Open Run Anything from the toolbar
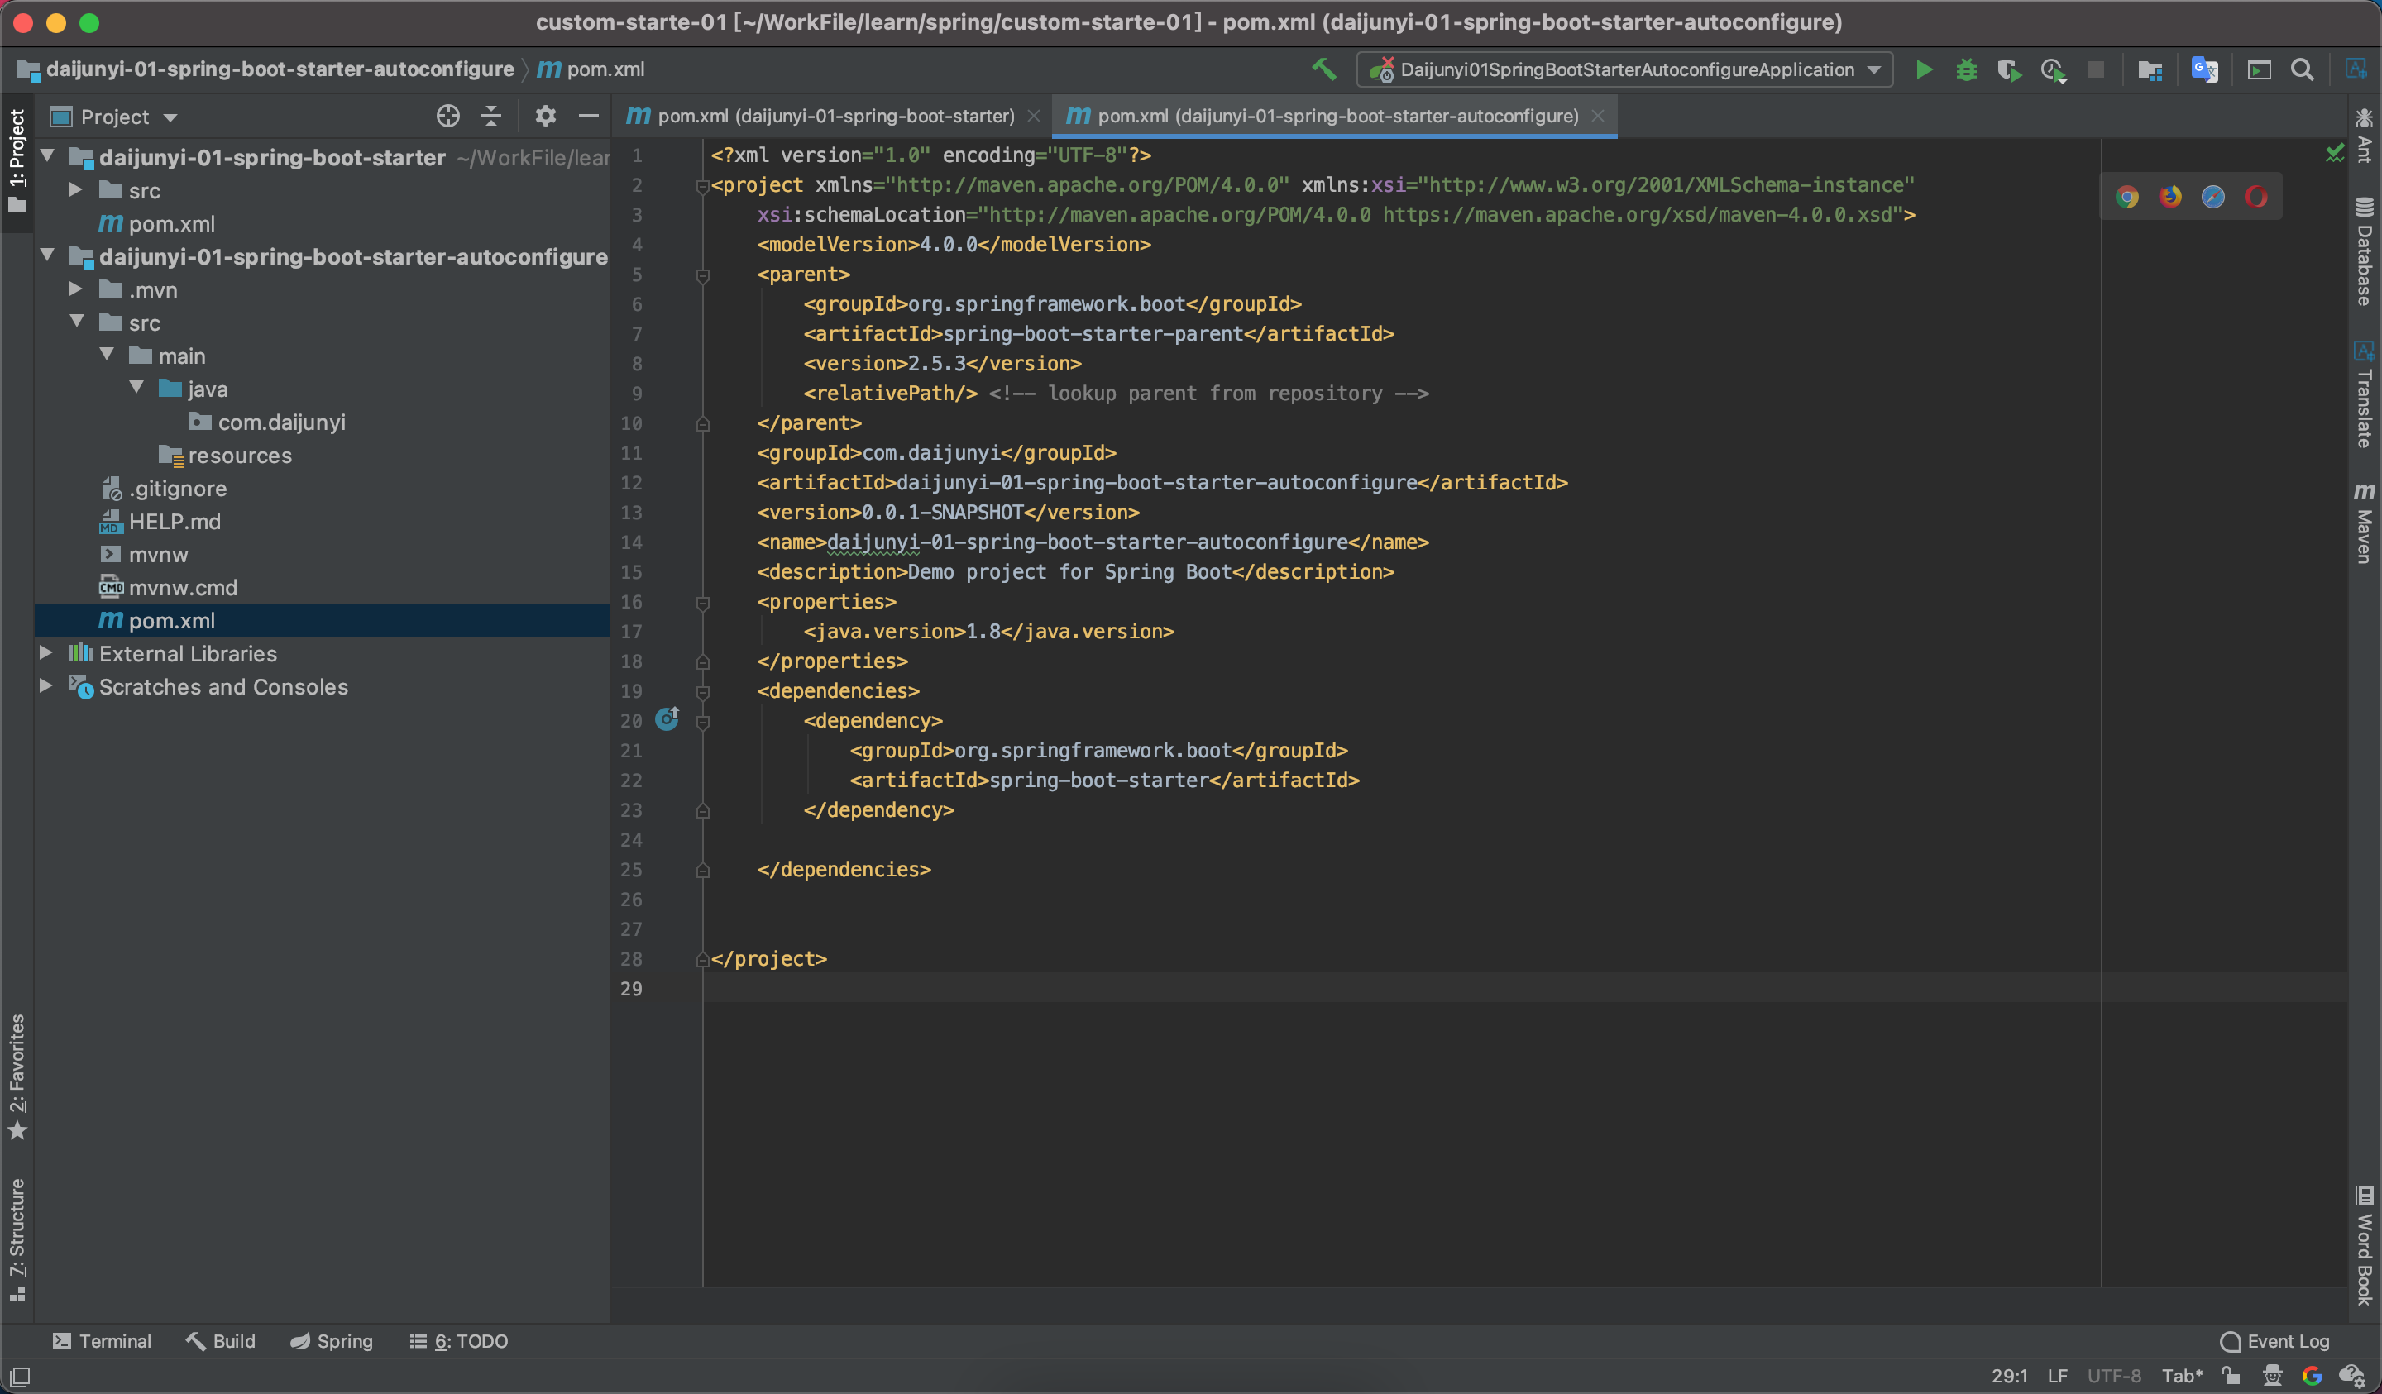 tap(2259, 70)
